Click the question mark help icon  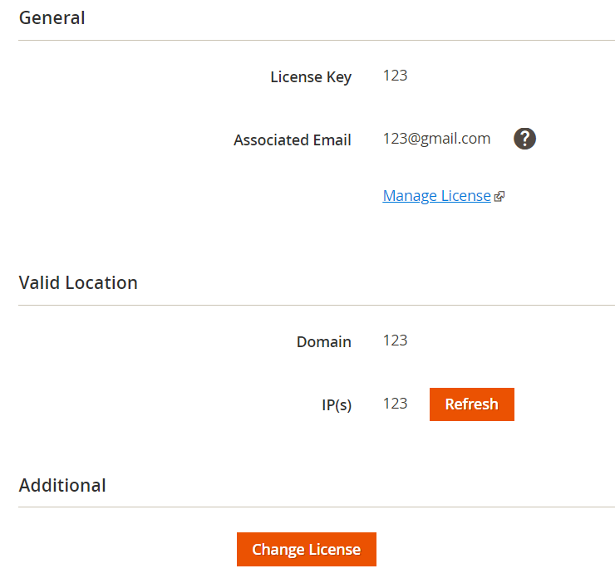(524, 139)
